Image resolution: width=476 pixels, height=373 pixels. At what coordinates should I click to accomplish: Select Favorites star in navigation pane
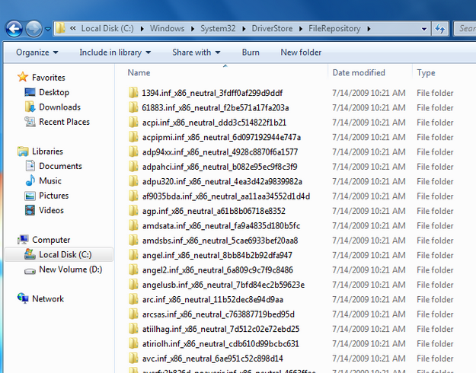point(23,77)
